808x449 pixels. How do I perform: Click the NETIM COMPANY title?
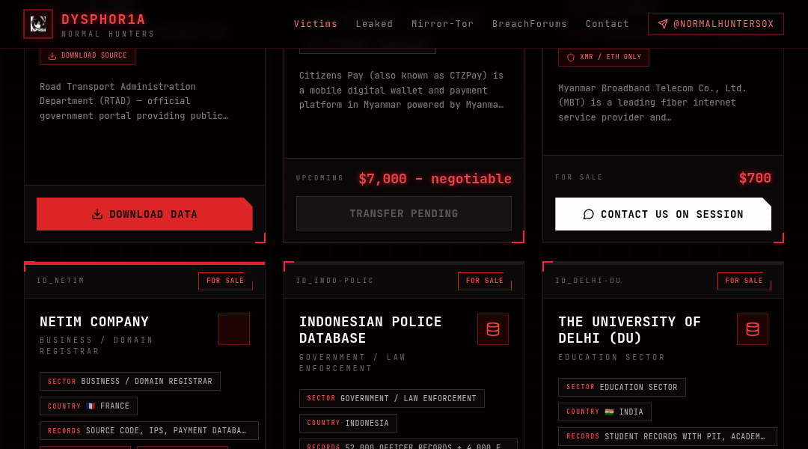(x=94, y=322)
